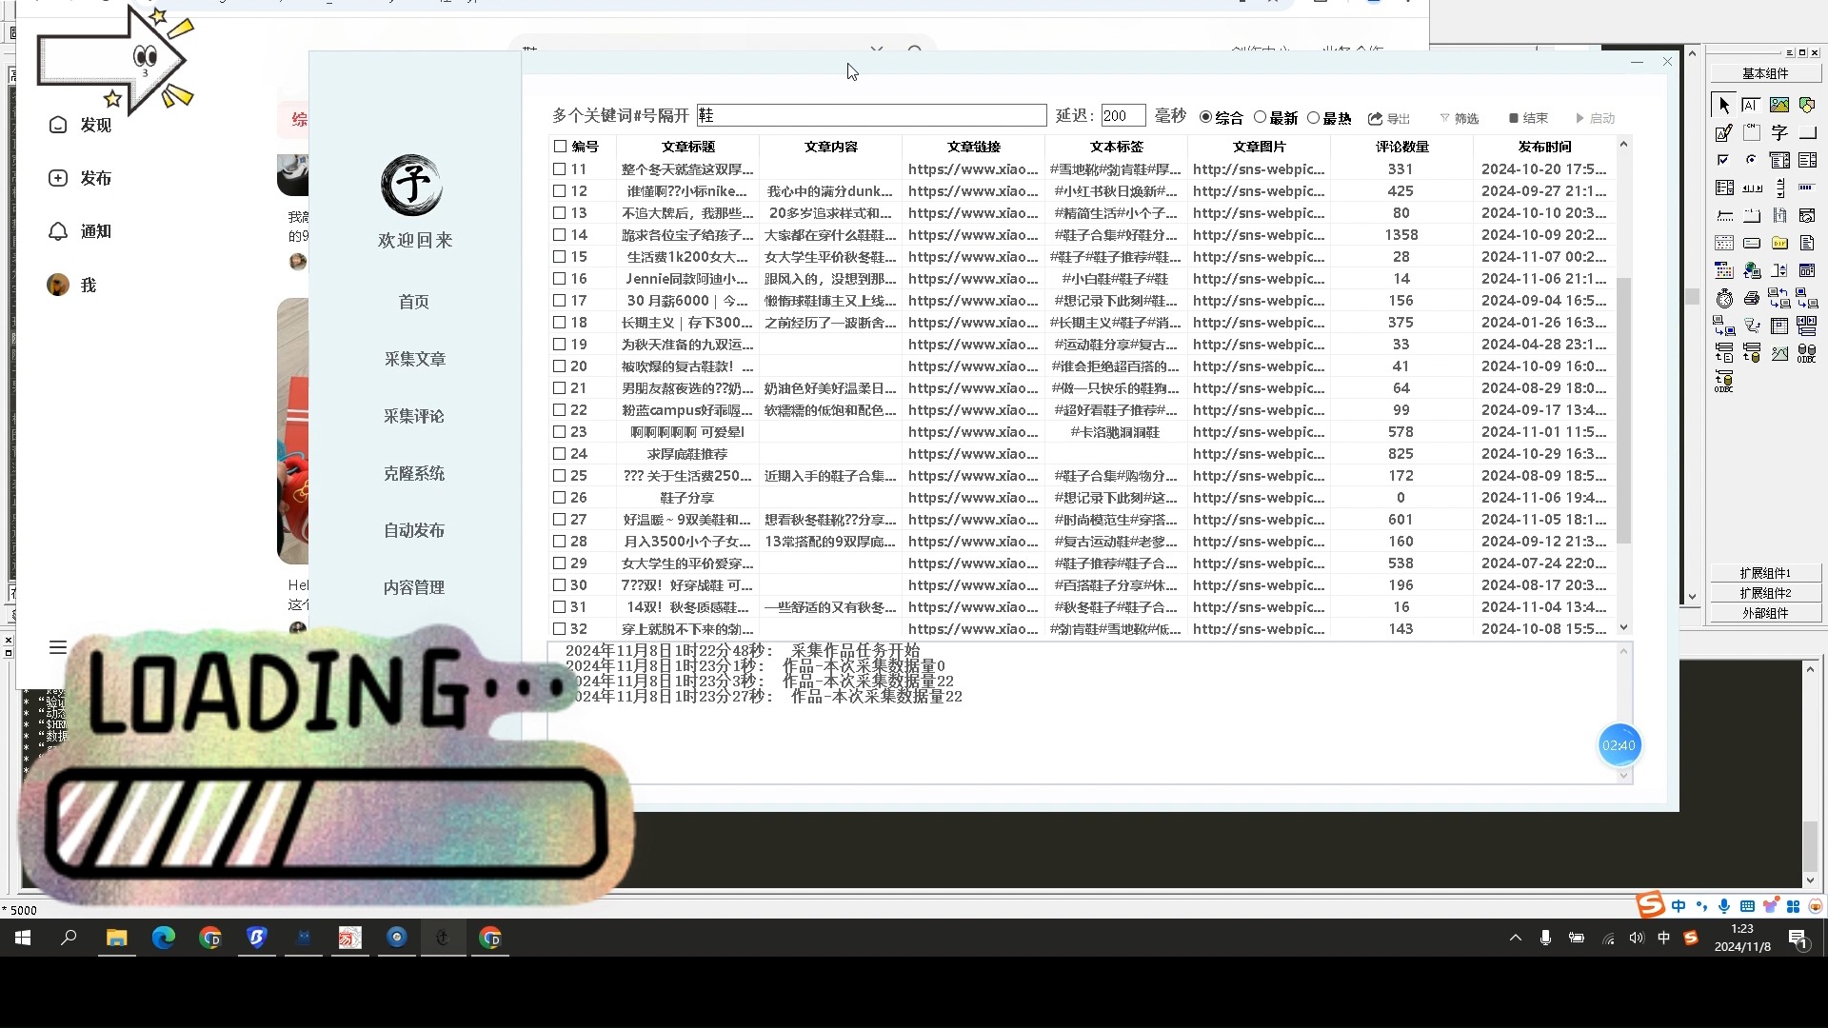Pick the combo box component icon
The width and height of the screenshot is (1828, 1028).
coord(1779,160)
